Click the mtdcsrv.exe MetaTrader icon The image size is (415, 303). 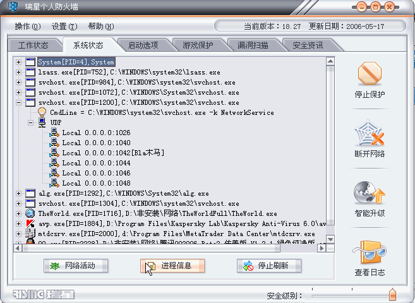(x=30, y=234)
